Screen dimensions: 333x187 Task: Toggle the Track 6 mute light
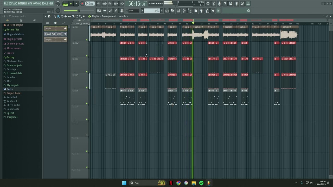pos(87,119)
